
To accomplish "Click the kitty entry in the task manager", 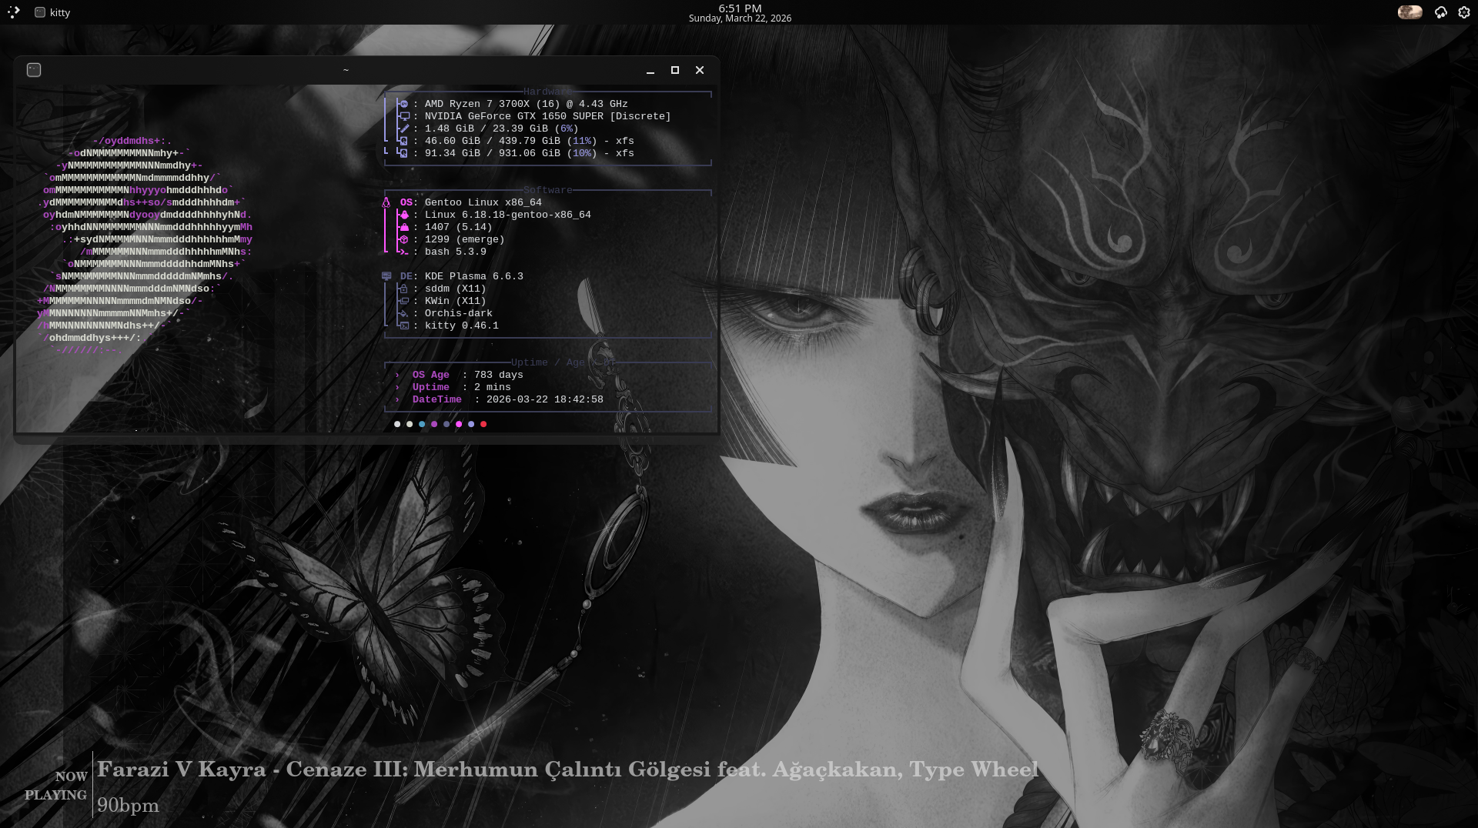I will click(x=52, y=12).
